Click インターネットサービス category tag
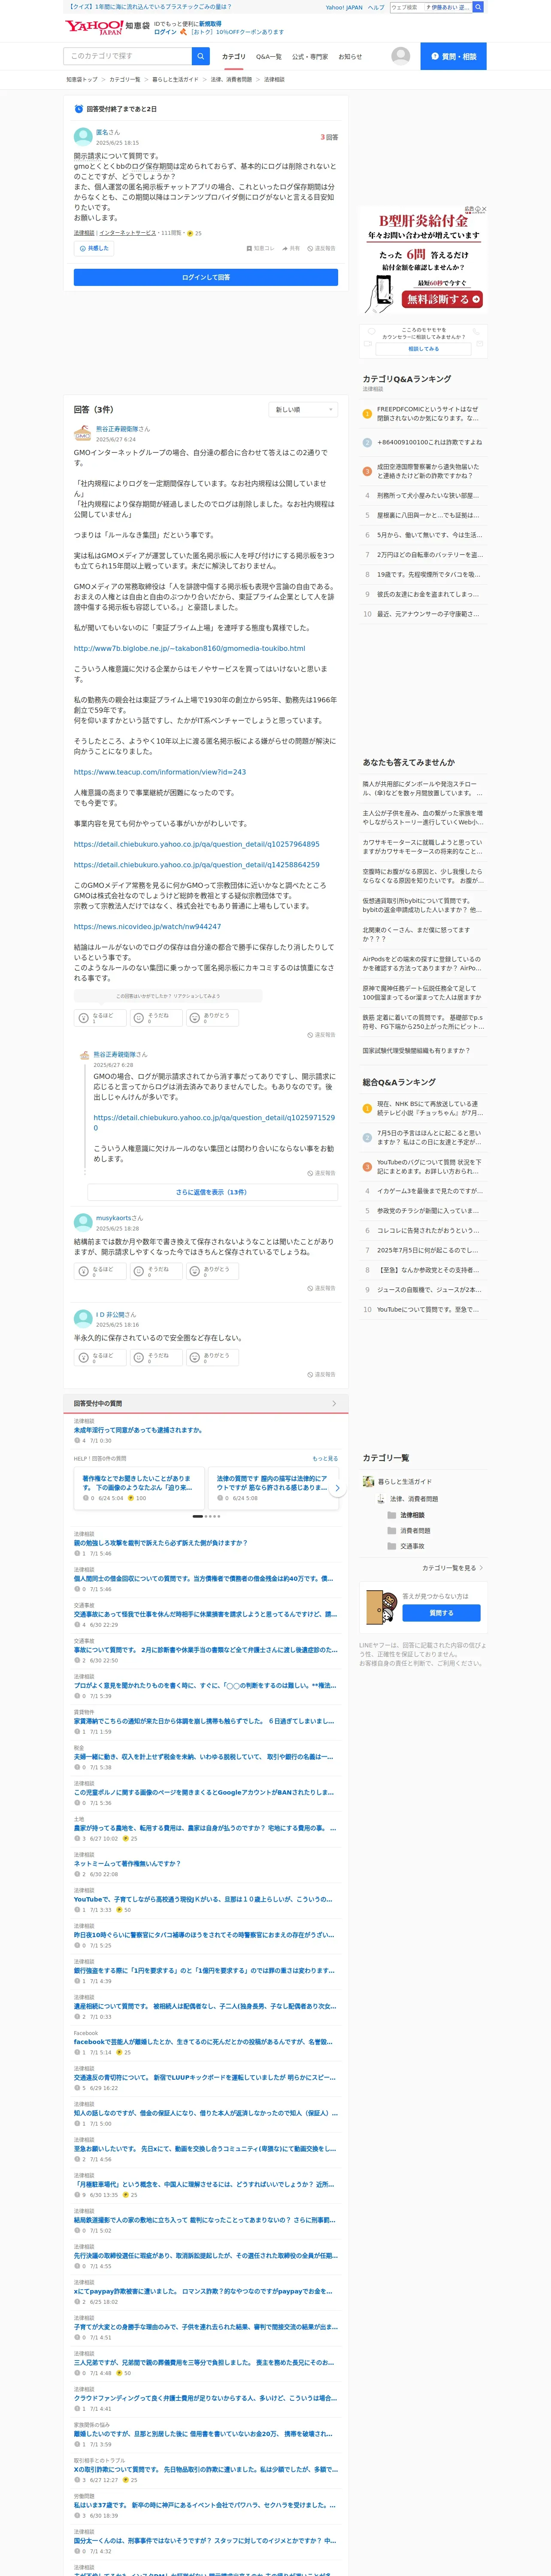Screen dimensions: 551x2576 (x=128, y=233)
